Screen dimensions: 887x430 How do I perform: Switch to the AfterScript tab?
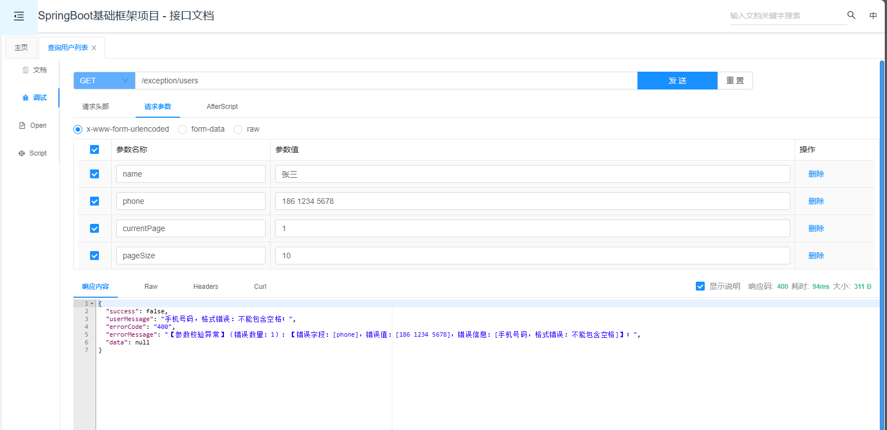click(222, 107)
